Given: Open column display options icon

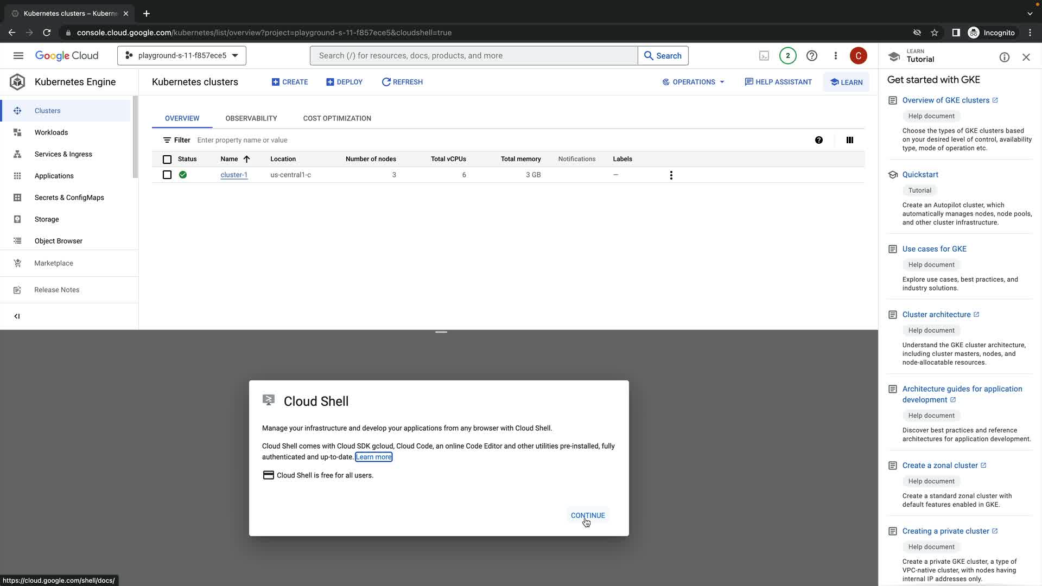Looking at the screenshot, I should [849, 140].
